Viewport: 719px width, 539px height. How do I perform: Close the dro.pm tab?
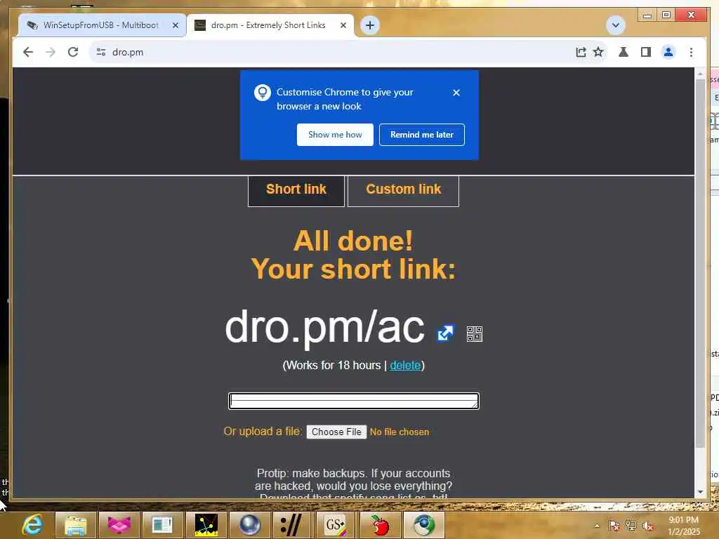tap(343, 26)
